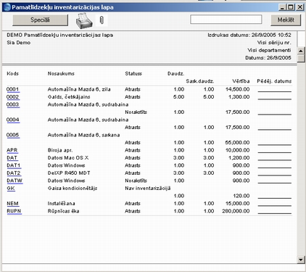Screen dimensions: 306x272
Task: Click the Kods column header
Action: click(x=12, y=73)
